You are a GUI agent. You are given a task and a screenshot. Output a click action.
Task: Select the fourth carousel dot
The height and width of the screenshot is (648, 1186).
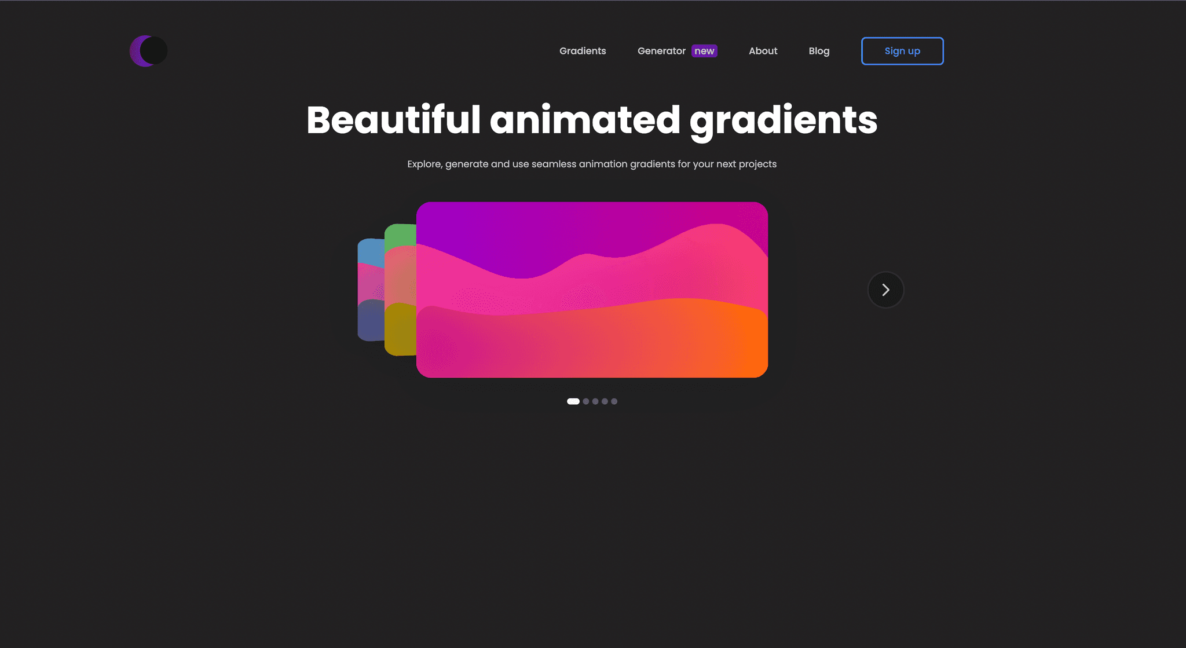(x=605, y=401)
